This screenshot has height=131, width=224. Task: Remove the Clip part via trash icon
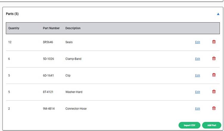214,75
